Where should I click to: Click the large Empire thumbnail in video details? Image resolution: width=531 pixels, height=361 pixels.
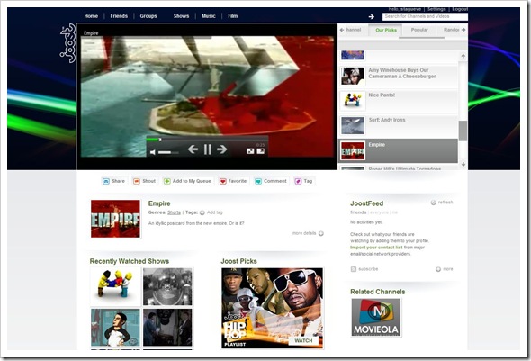pyautogui.click(x=115, y=219)
